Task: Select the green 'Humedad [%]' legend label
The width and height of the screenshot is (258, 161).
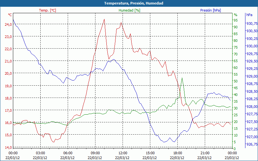Action: 130,10
